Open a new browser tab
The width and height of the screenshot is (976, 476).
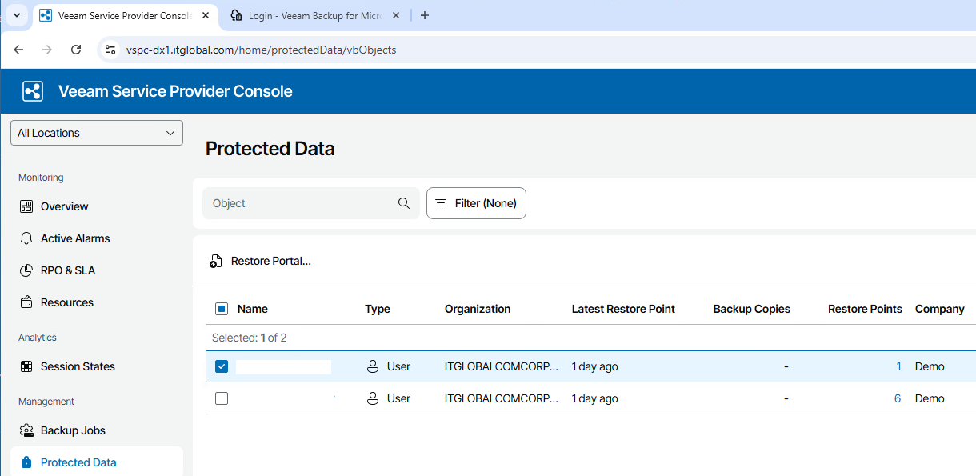425,15
